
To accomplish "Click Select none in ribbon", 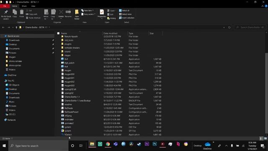I will 125,14.
